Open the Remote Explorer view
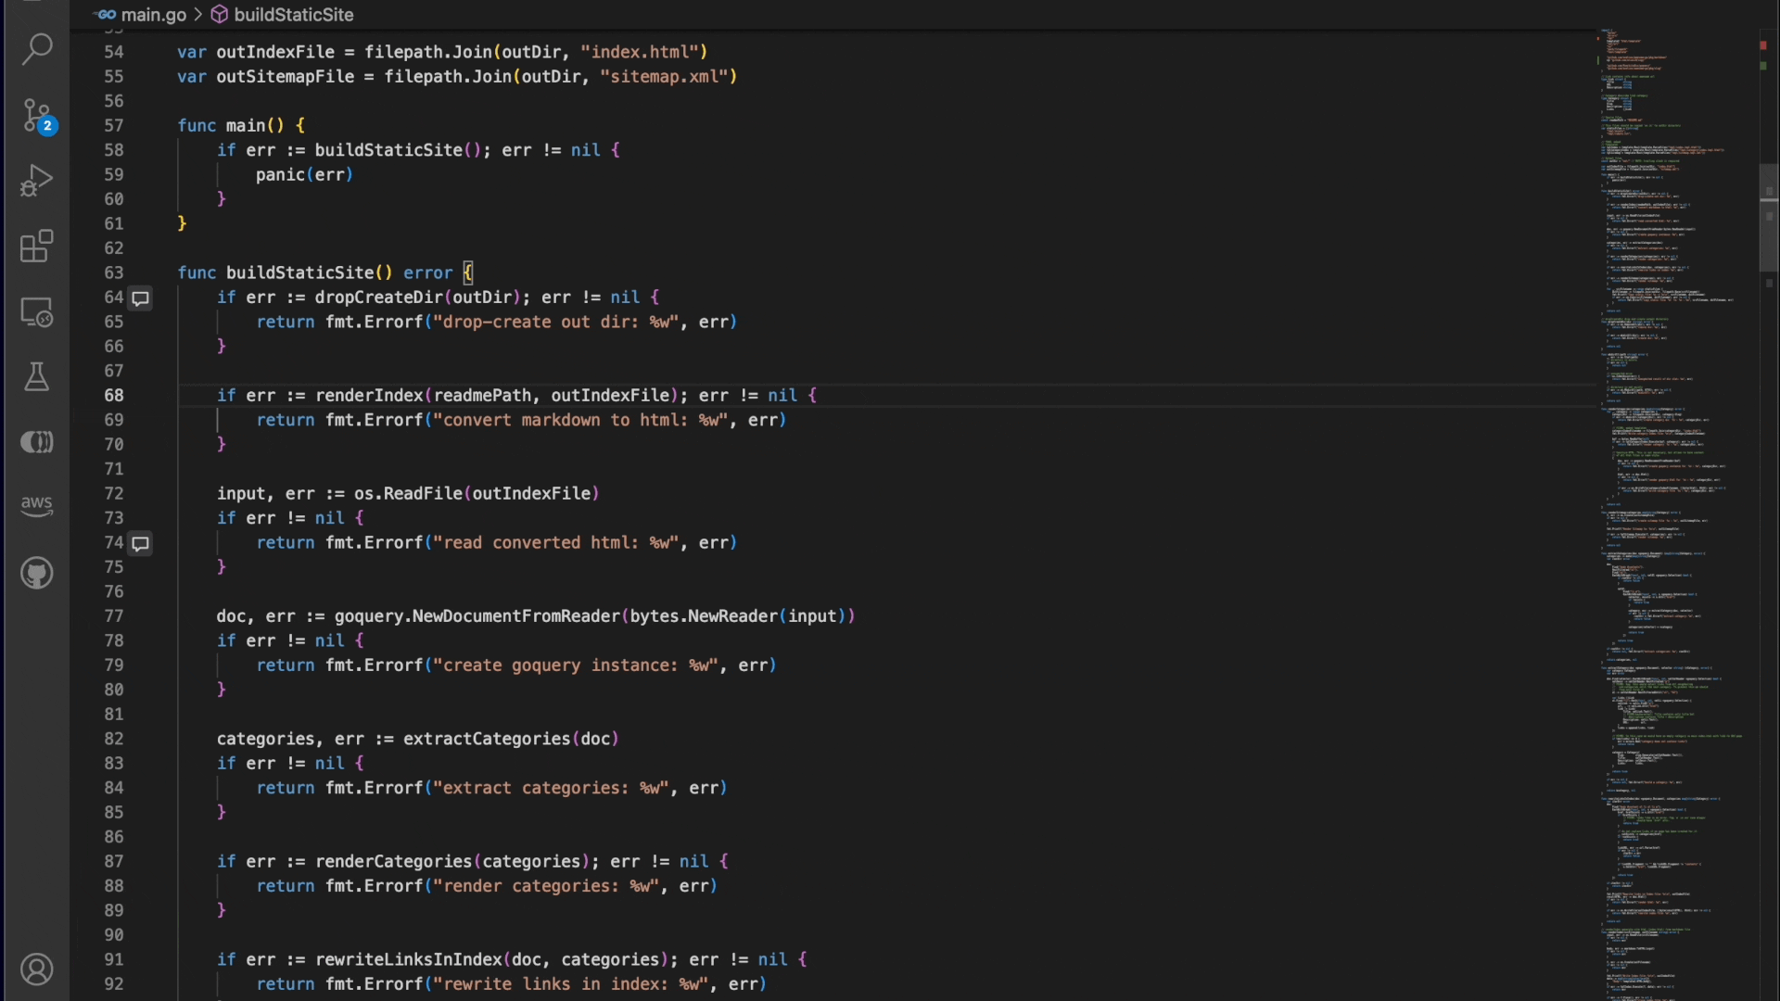The height and width of the screenshot is (1001, 1780). (37, 312)
